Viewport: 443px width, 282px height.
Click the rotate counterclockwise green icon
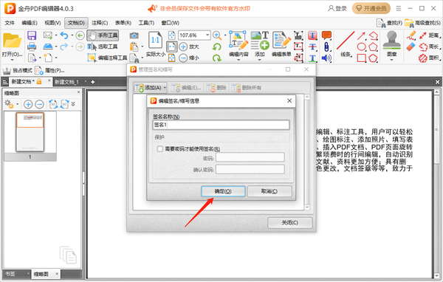pyautogui.click(x=217, y=47)
